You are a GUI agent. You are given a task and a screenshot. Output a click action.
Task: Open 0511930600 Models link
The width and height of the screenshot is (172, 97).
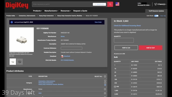click(67, 60)
